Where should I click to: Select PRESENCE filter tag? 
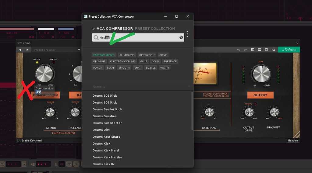170,61
